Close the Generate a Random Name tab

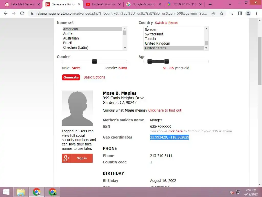[79, 4]
